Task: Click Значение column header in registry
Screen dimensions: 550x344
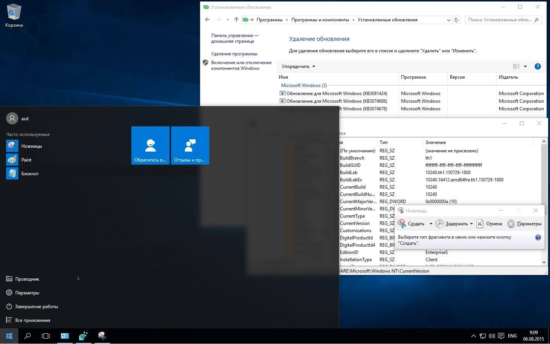Action: click(478, 142)
